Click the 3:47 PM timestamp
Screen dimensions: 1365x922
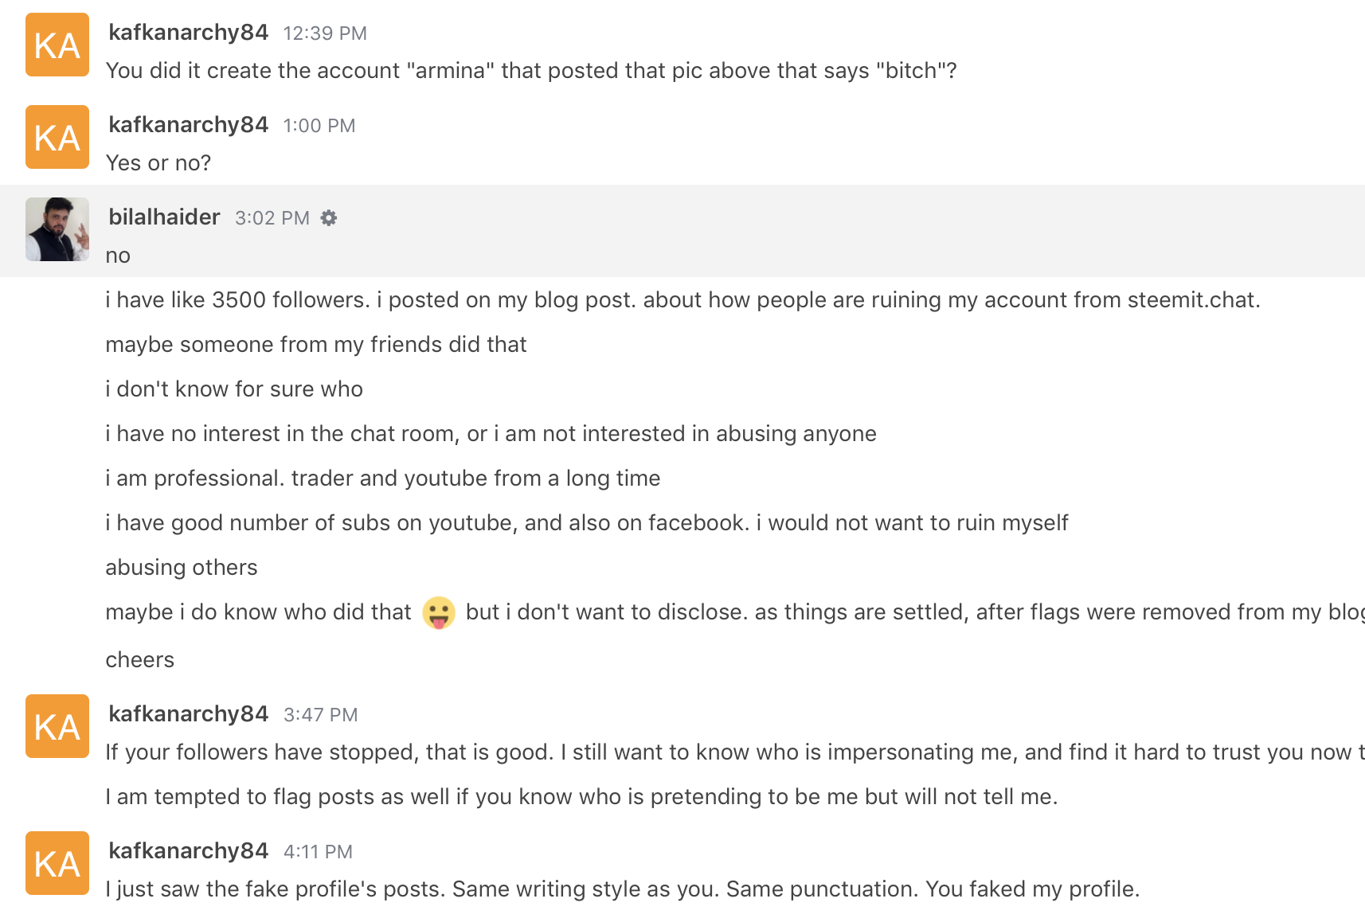pyautogui.click(x=321, y=715)
